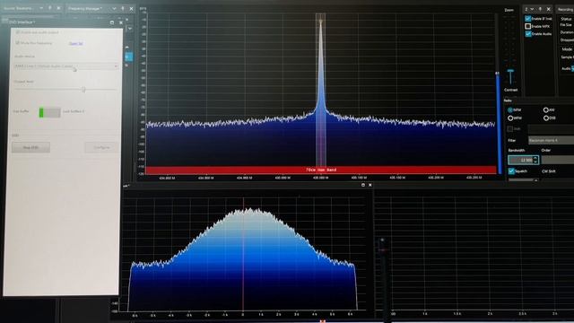Open the Frequency Manager panel dropdown arrow

point(114,8)
